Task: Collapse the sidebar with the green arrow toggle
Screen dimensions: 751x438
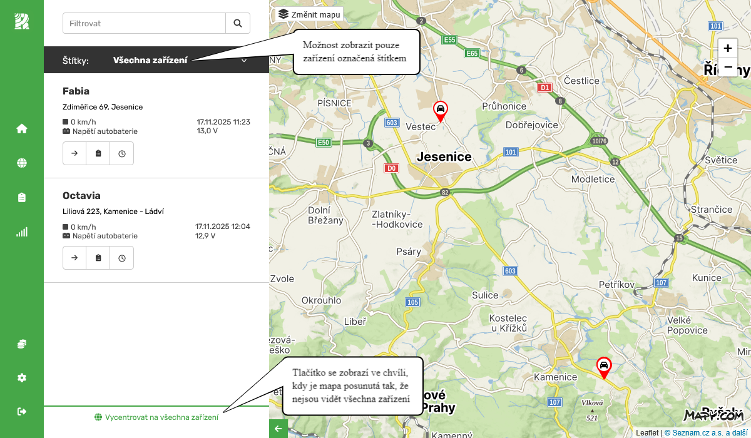Action: 277,429
